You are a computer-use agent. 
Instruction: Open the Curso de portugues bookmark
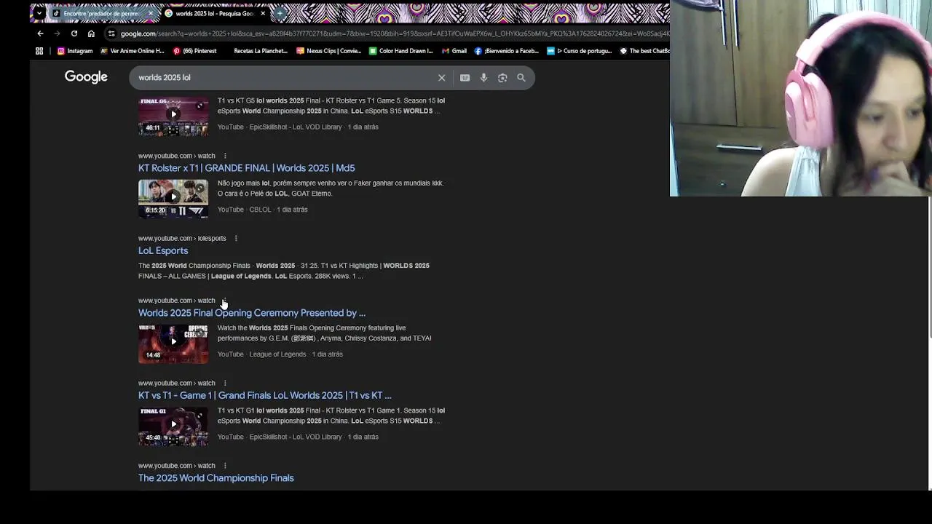pos(580,51)
